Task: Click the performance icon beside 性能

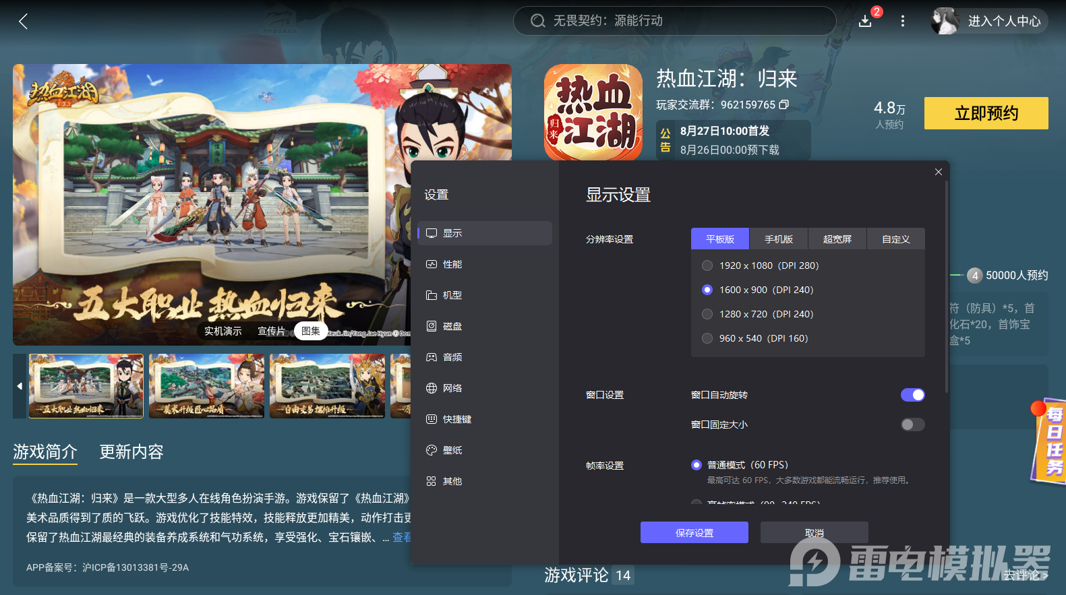Action: (x=432, y=264)
